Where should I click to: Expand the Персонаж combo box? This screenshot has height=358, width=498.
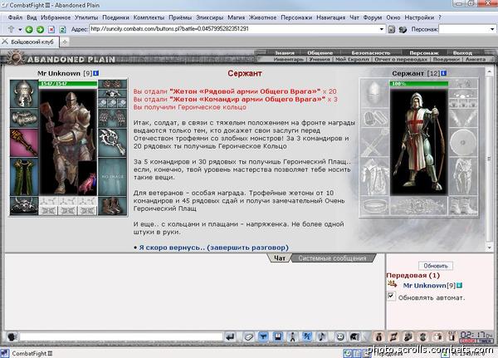pos(492,29)
